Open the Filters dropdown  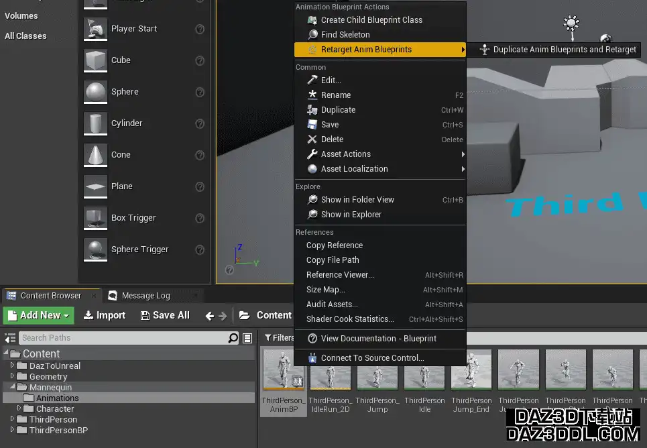pos(280,338)
